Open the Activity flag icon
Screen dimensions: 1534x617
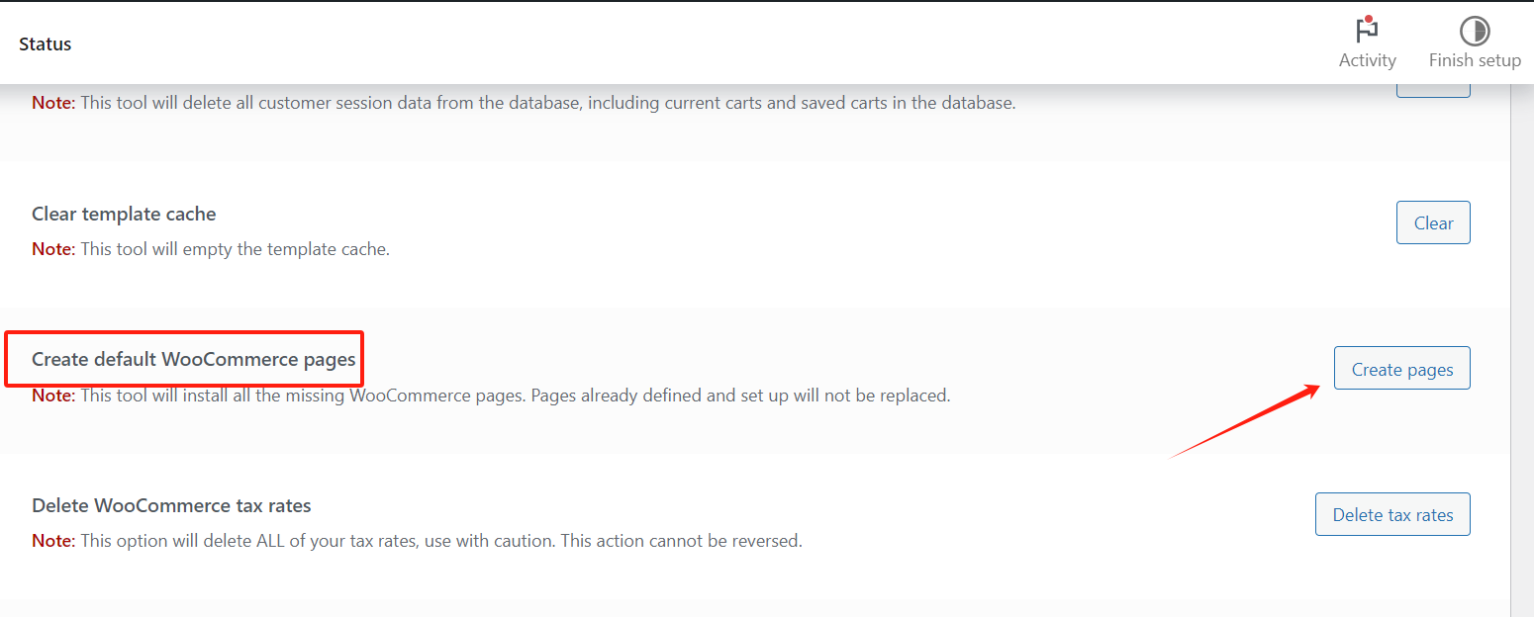pos(1367,31)
